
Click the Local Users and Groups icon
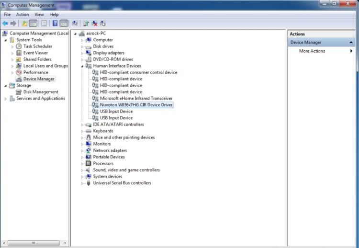[x=19, y=66]
